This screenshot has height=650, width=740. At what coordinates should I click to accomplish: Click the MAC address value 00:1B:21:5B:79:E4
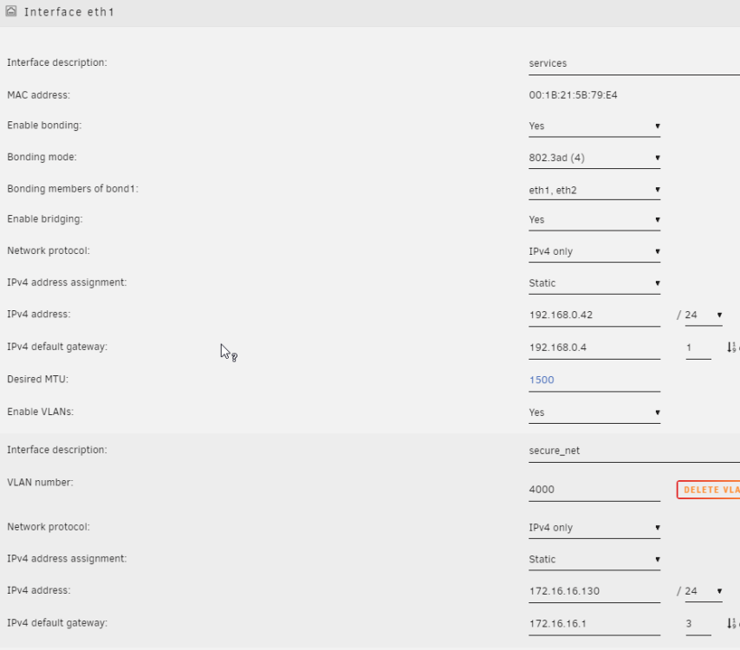point(573,95)
